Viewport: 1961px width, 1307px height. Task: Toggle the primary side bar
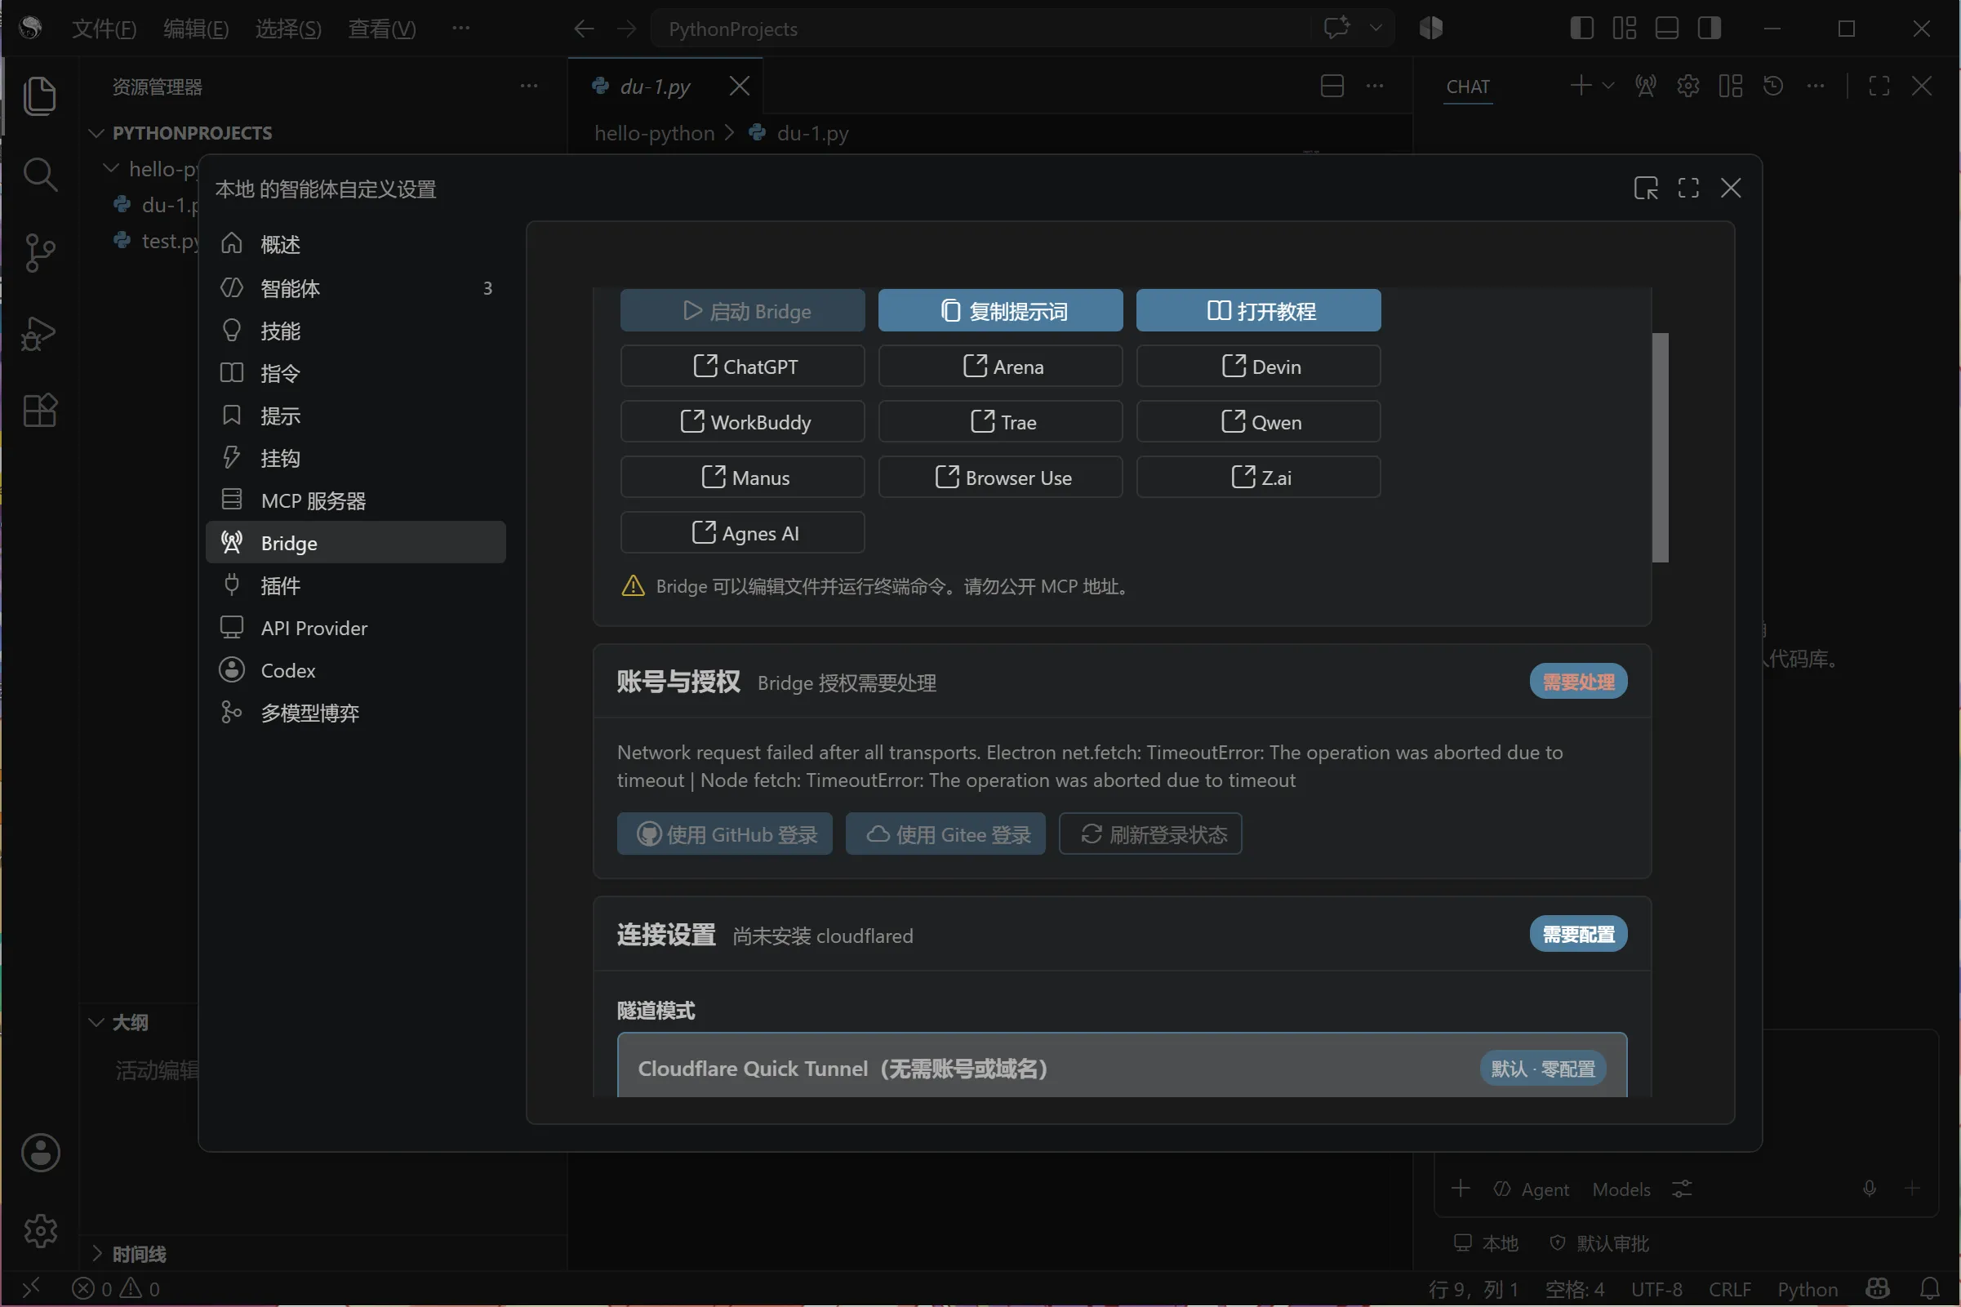[x=1581, y=29]
